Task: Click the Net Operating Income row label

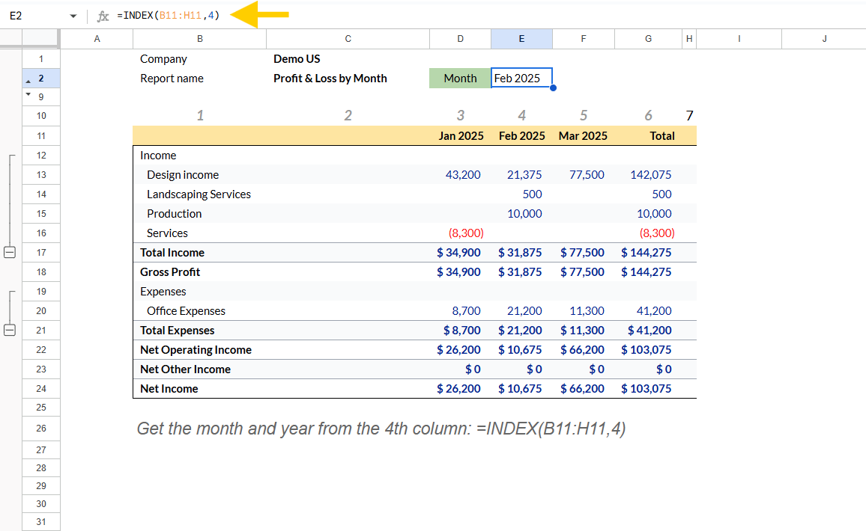Action: click(196, 349)
